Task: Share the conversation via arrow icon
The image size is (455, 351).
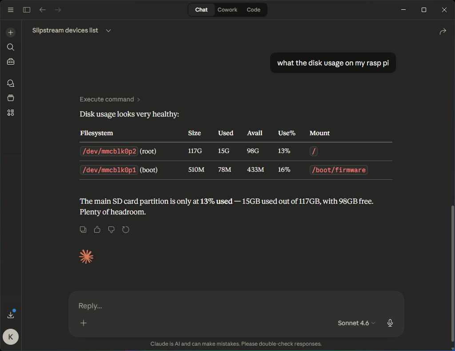Action: [443, 31]
